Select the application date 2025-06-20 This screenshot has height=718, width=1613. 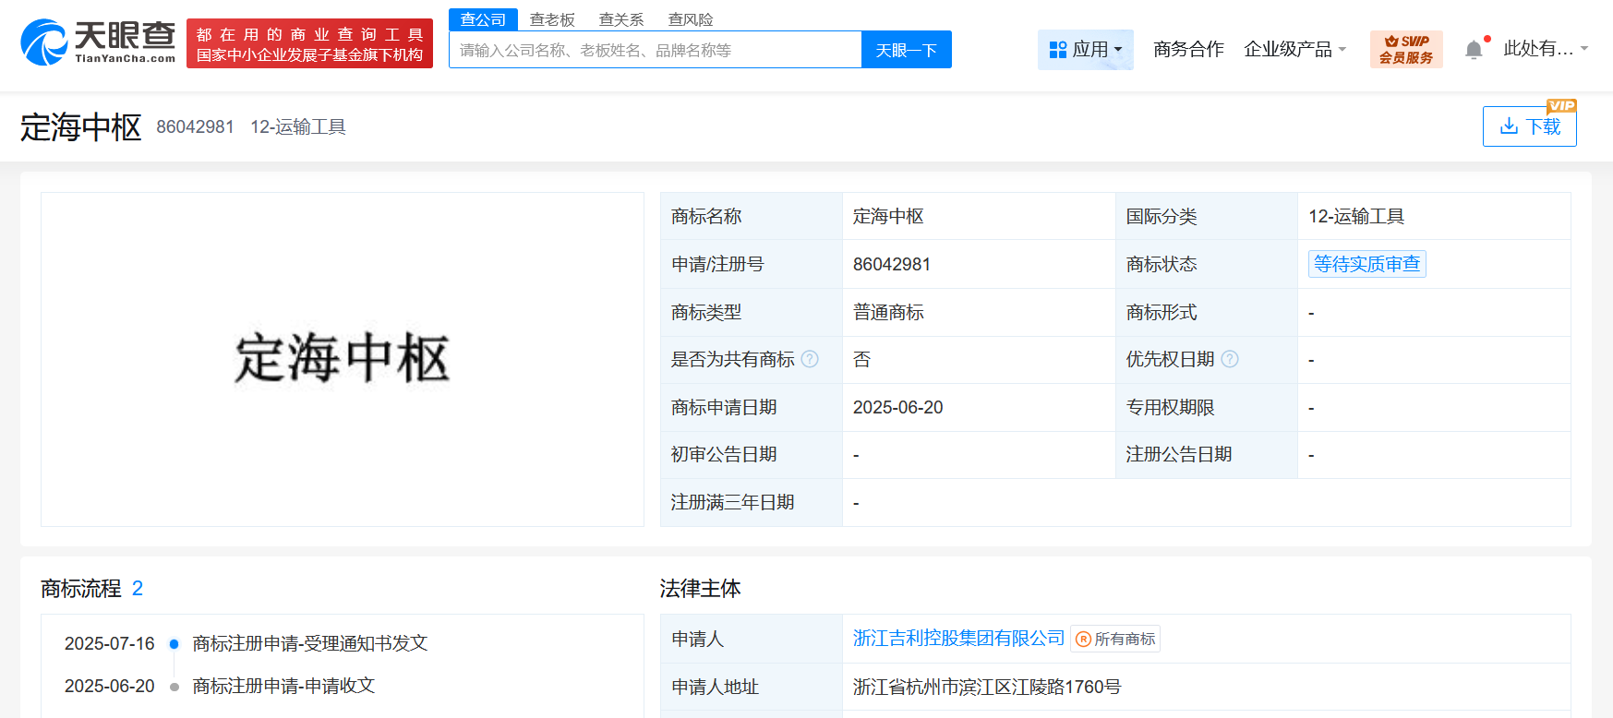pos(898,407)
